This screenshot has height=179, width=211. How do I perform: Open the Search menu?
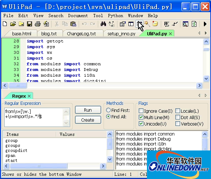point(56,16)
